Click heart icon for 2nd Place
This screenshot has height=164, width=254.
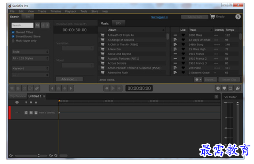[183, 68]
